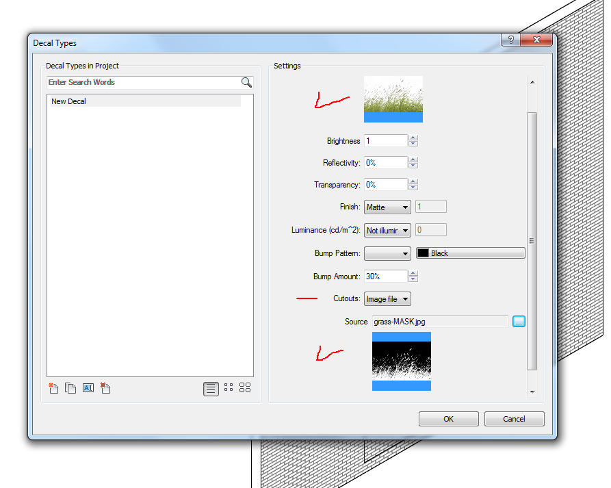Viewport: 611px width, 488px height.
Task: Open the Bump Pattern dropdown
Action: pos(387,253)
